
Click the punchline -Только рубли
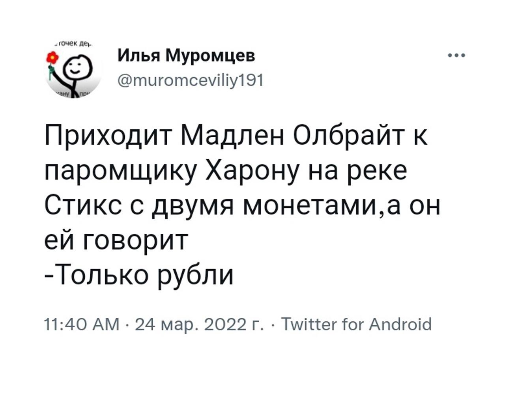coord(139,274)
